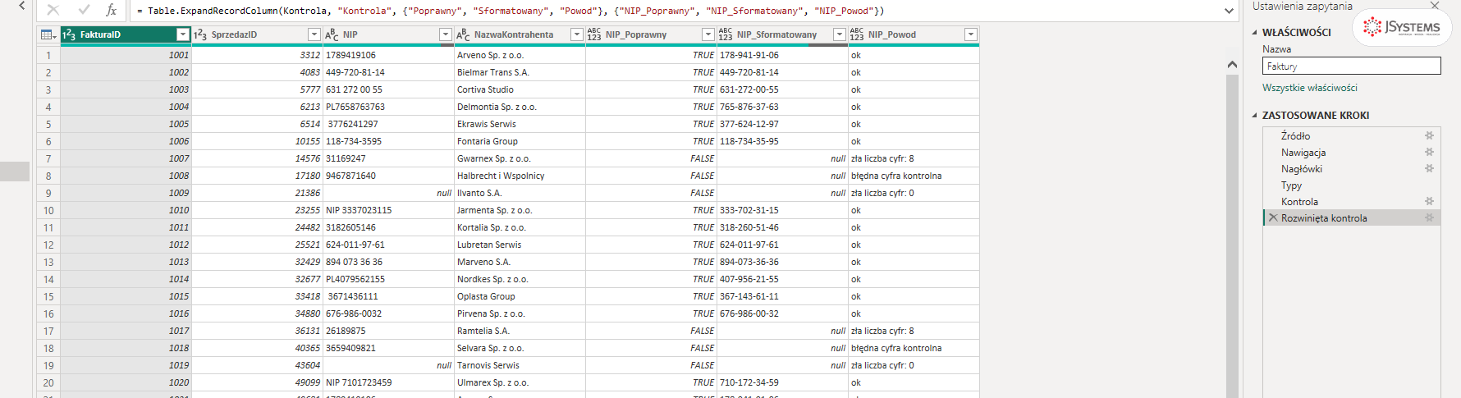
Task: Select row number 12
Action: pos(48,245)
